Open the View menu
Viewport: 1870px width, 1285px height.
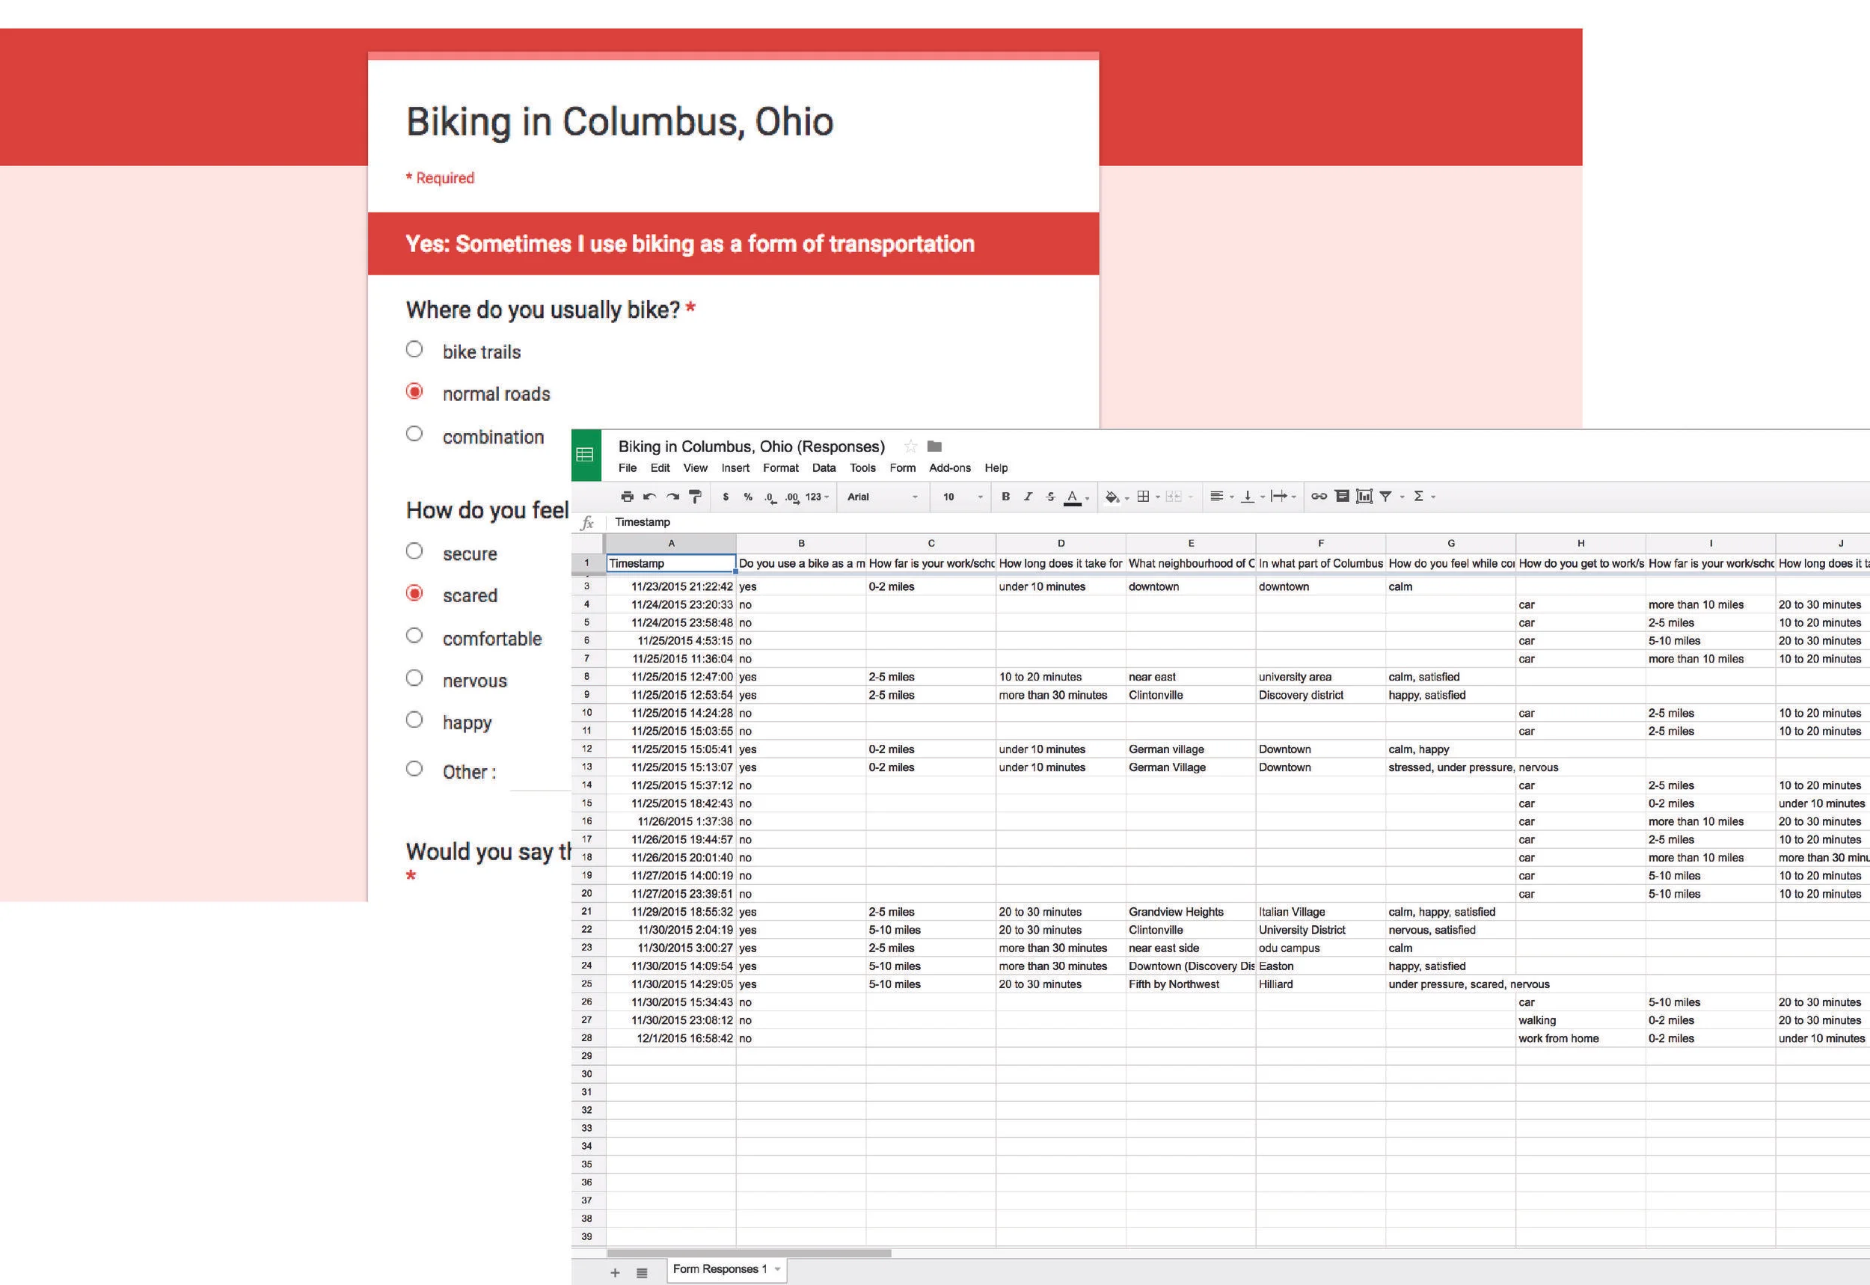pyautogui.click(x=696, y=467)
